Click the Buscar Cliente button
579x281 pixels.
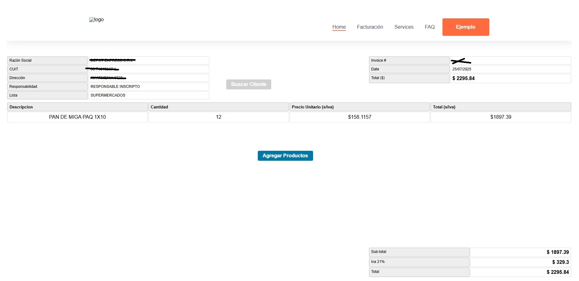[249, 84]
